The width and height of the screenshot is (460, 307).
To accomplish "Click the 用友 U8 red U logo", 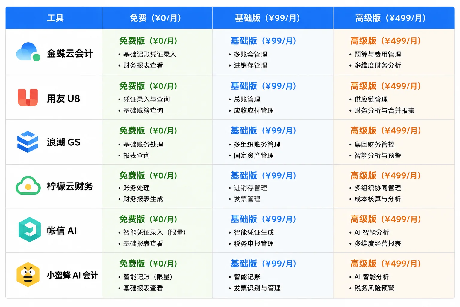I will [28, 97].
